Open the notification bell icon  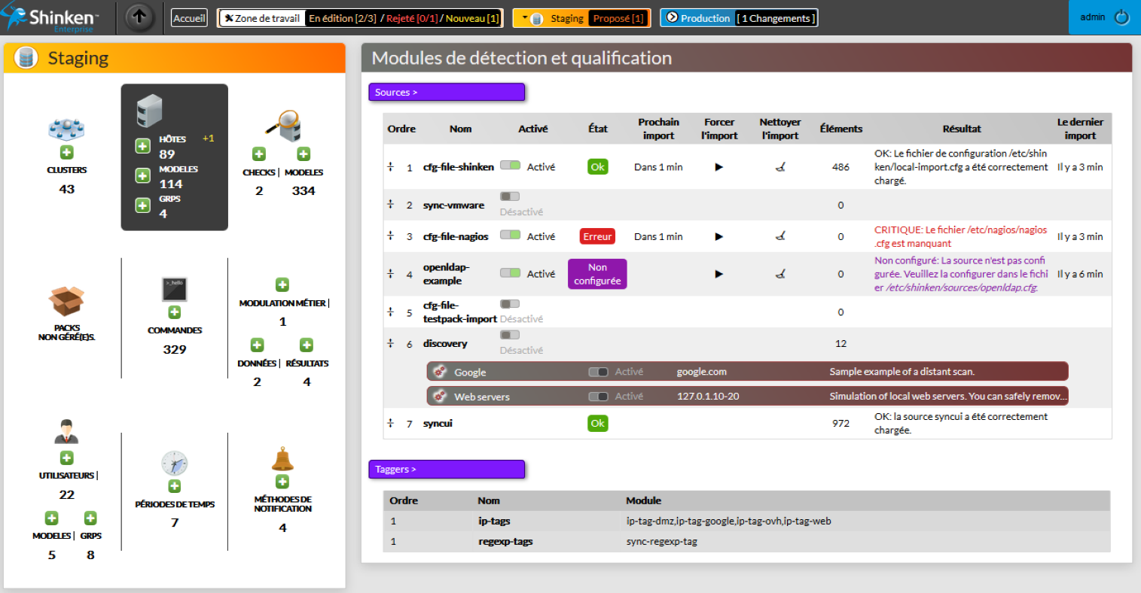click(x=282, y=458)
